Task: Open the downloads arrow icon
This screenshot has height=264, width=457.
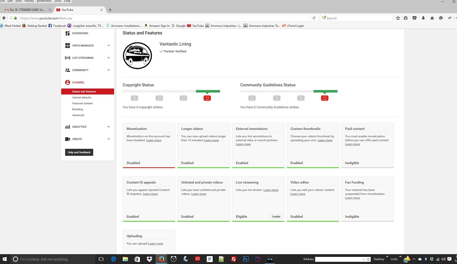Action: click(x=423, y=18)
